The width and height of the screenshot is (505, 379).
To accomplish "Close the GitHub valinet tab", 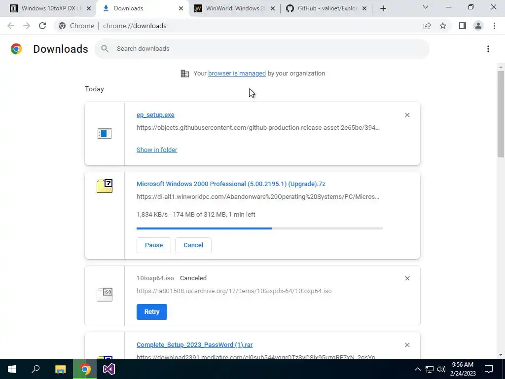I will (364, 8).
